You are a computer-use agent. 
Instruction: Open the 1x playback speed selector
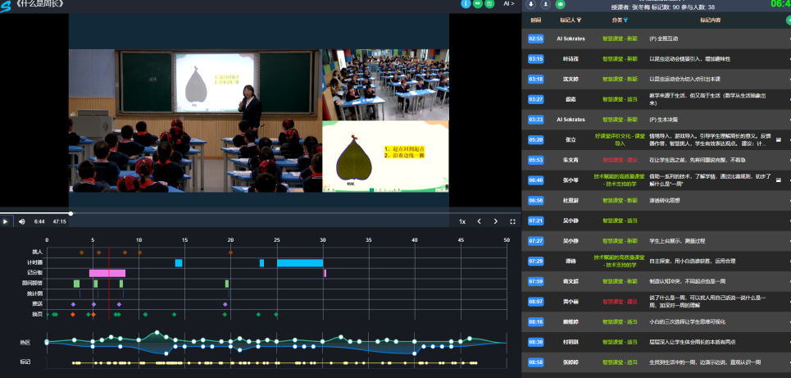(x=462, y=221)
